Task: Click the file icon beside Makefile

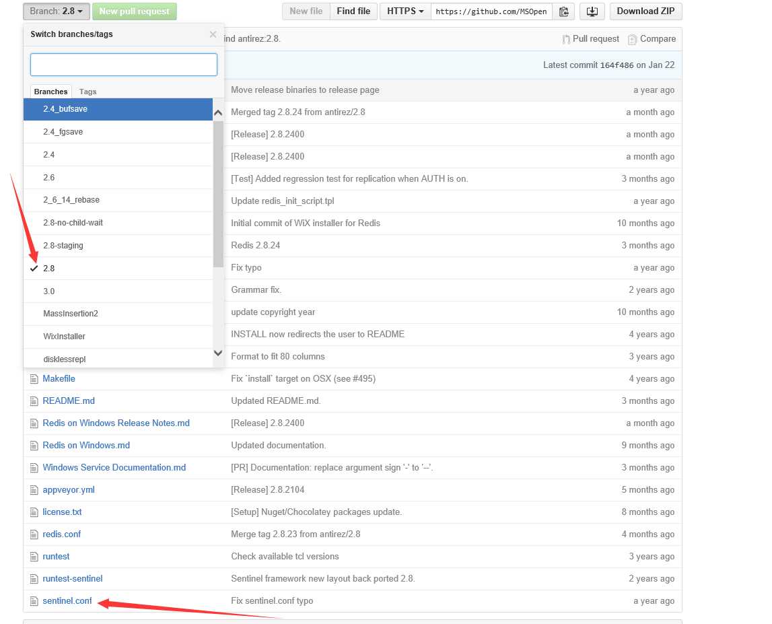Action: click(34, 379)
